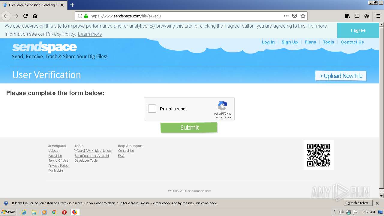This screenshot has height=216, width=384.
Task: Reload the sendspace page
Action: (25, 16)
